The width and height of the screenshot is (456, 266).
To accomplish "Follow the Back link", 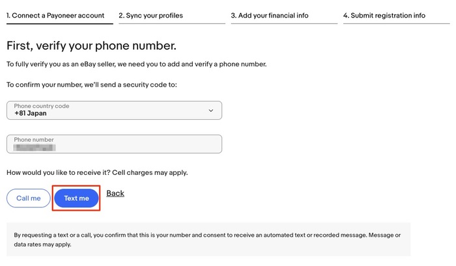I will point(115,193).
